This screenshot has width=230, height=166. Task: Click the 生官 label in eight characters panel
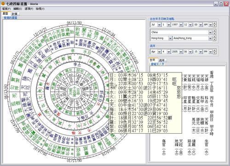tap(207, 143)
